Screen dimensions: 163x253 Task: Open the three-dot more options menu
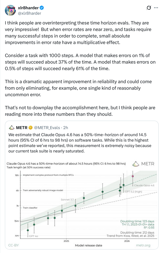[x=156, y=8]
